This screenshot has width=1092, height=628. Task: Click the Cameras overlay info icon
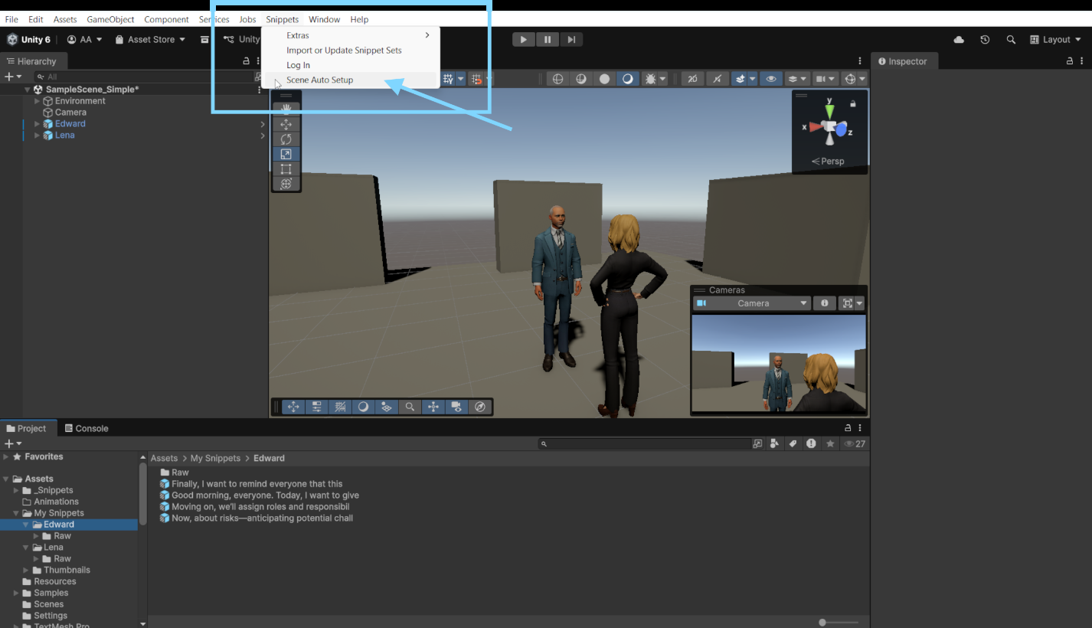[825, 303]
